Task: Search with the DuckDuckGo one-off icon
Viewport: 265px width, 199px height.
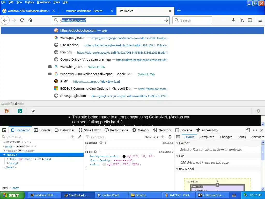Action: point(7,111)
